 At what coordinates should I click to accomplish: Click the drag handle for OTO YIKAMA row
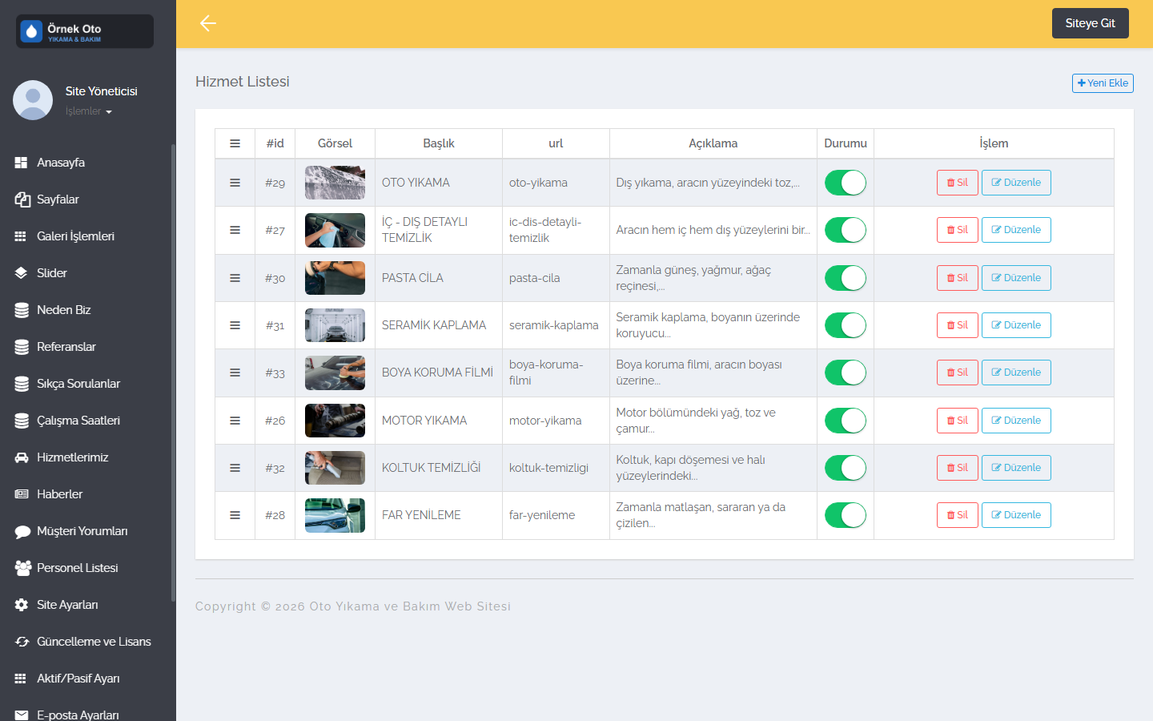(235, 183)
